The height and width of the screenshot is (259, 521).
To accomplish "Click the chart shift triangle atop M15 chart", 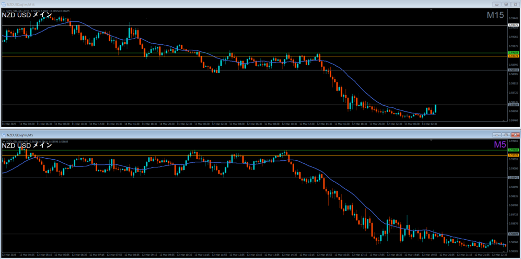I will tap(431, 10).
